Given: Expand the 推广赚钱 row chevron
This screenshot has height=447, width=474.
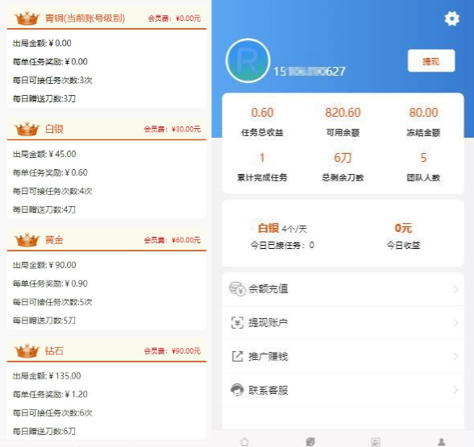Looking at the screenshot, I should click(455, 356).
